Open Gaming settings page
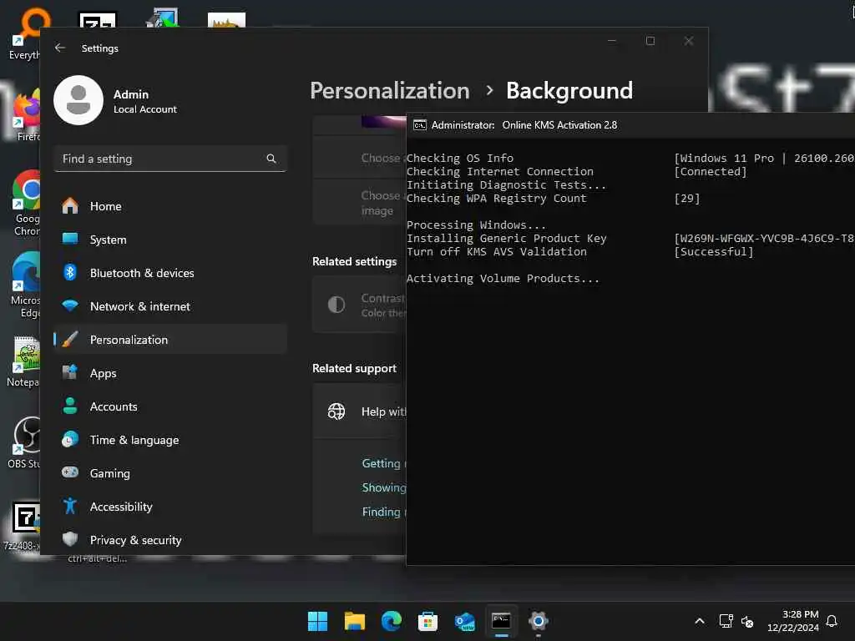 pos(170,473)
